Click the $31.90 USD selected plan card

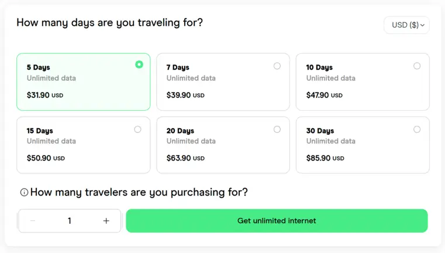pyautogui.click(x=84, y=82)
